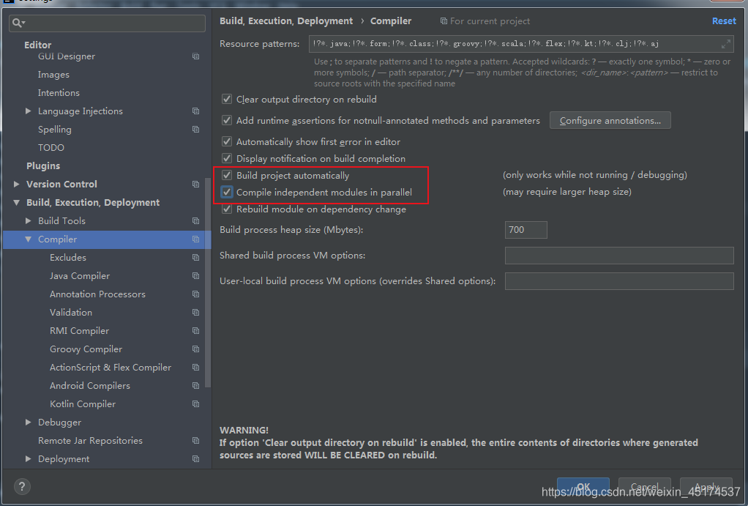Select Validation under Compiler
This screenshot has height=506, width=748.
[x=70, y=313]
